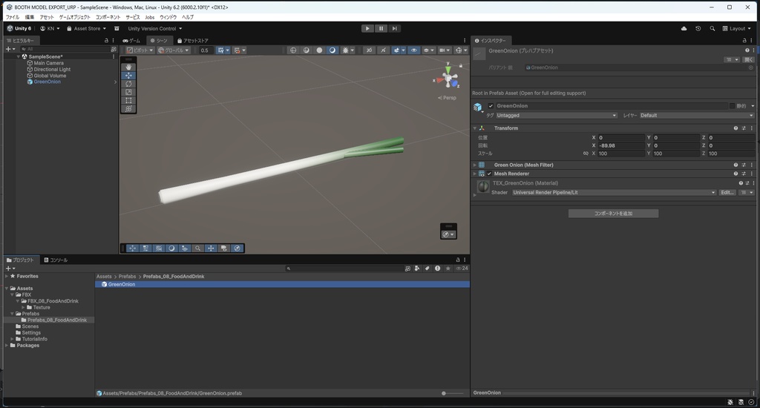Screen dimensions: 760x408
Task: Click the Pause button
Action: [381, 28]
